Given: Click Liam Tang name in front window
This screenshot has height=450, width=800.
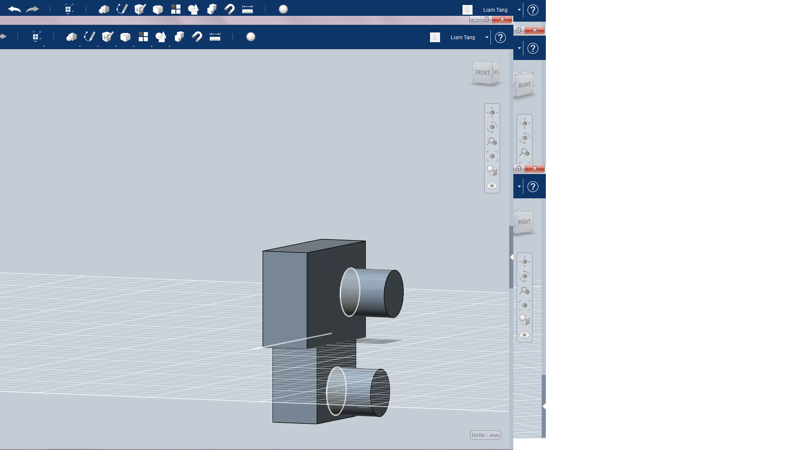Looking at the screenshot, I should 462,37.
